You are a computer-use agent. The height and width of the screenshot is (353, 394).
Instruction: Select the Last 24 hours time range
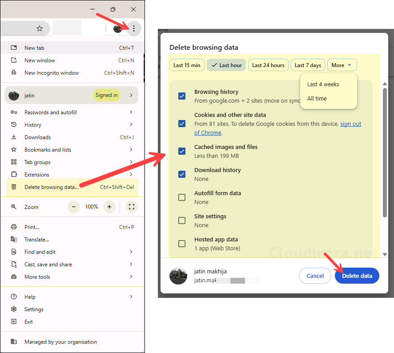click(x=268, y=65)
